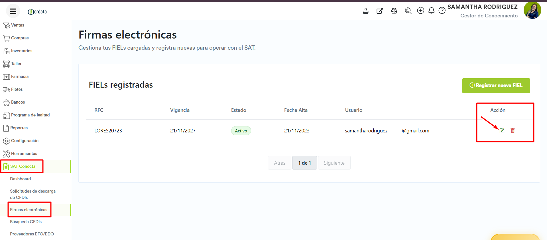
Task: Click the help question mark icon
Action: click(442, 11)
